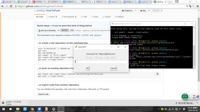This screenshot has width=200, height=112.
Task: Switch to the 百度翻译 browser tab
Action: pos(70,2)
